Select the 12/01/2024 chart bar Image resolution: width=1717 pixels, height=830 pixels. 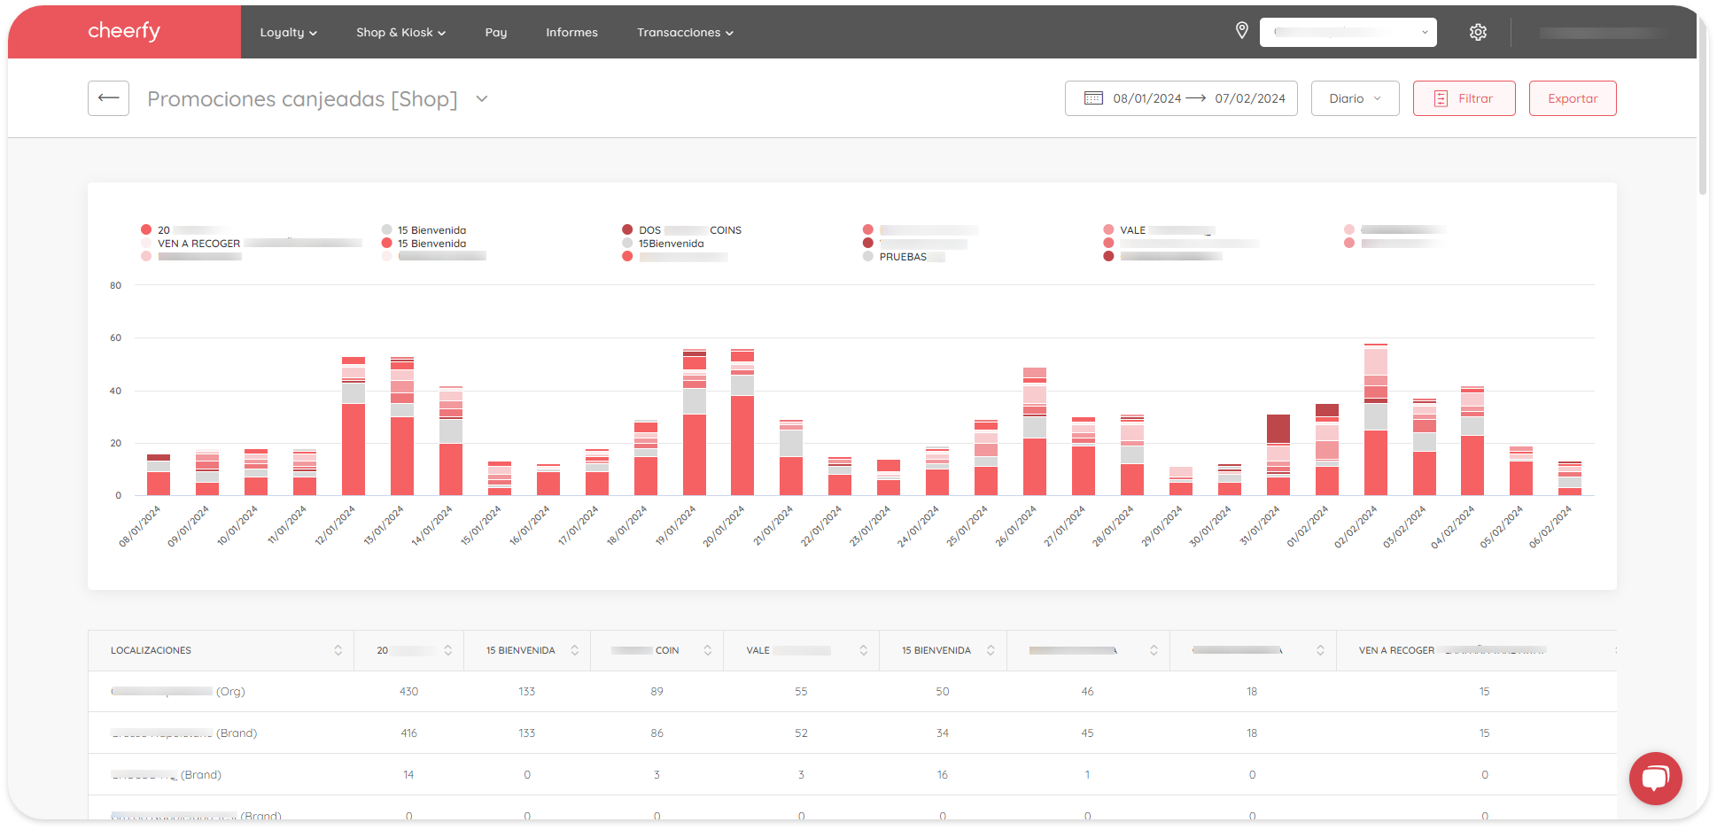click(353, 426)
